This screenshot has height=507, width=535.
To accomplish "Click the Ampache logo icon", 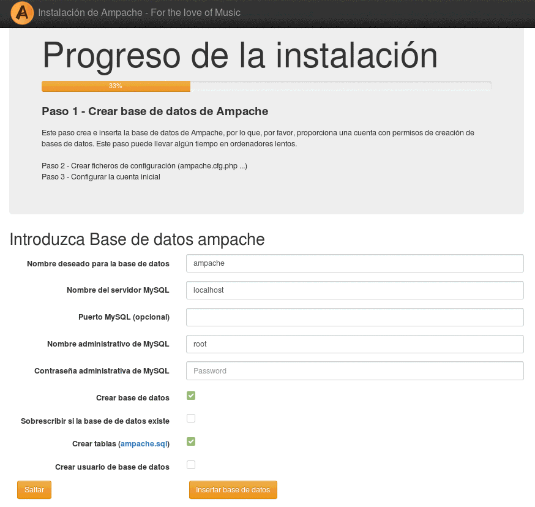I will pyautogui.click(x=22, y=13).
